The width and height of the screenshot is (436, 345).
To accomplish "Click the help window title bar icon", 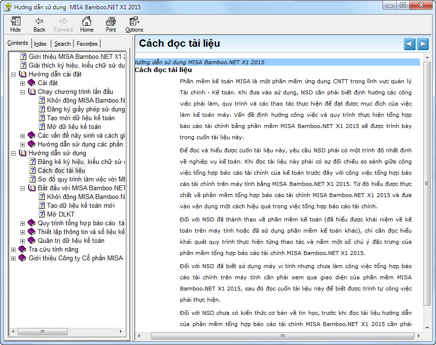I will pos(7,7).
